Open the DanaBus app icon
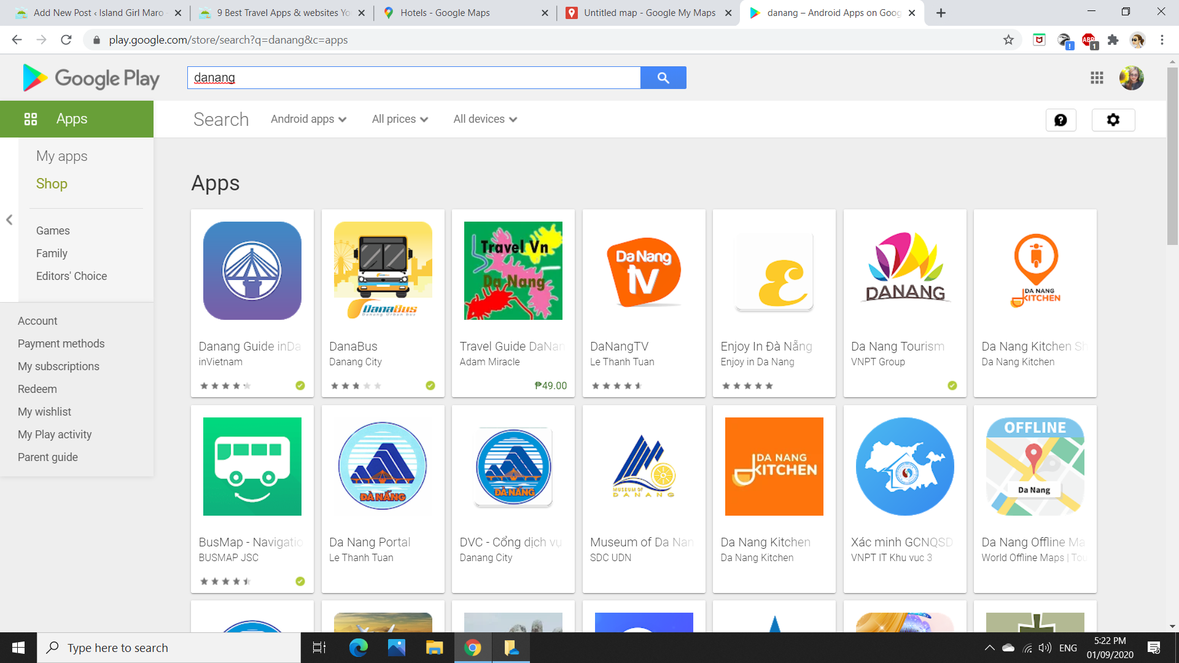 click(x=383, y=271)
